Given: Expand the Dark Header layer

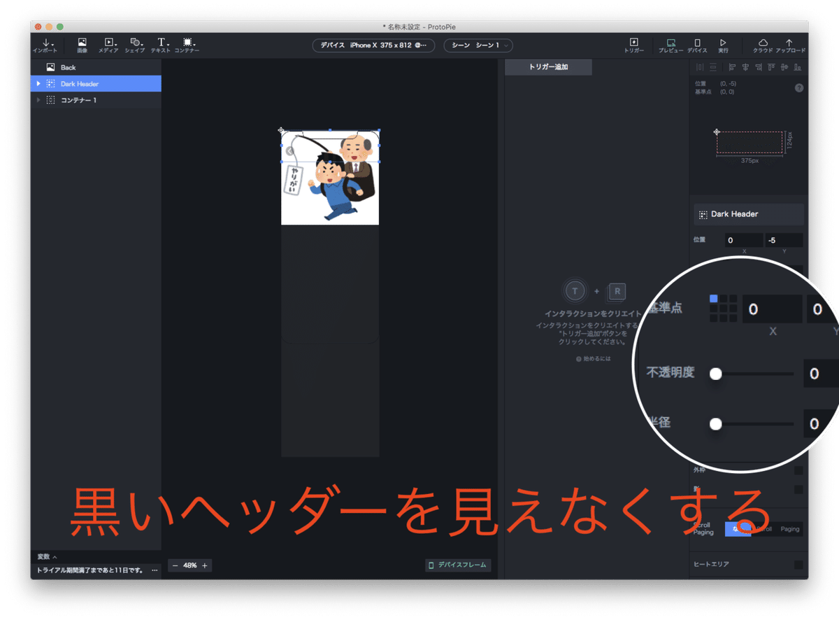Looking at the screenshot, I should [38, 84].
